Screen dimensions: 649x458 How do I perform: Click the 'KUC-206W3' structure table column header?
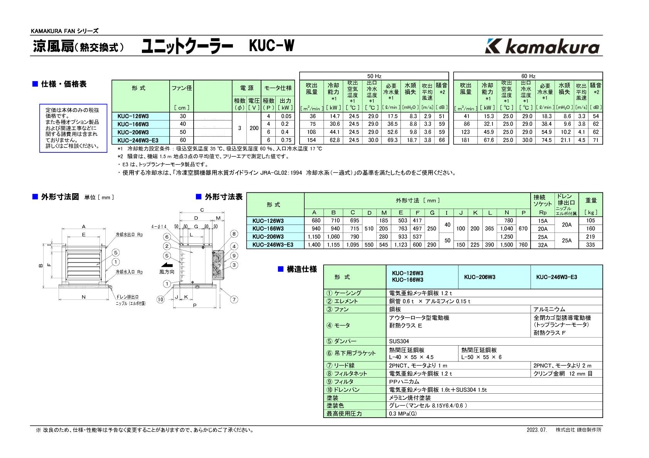[480, 277]
